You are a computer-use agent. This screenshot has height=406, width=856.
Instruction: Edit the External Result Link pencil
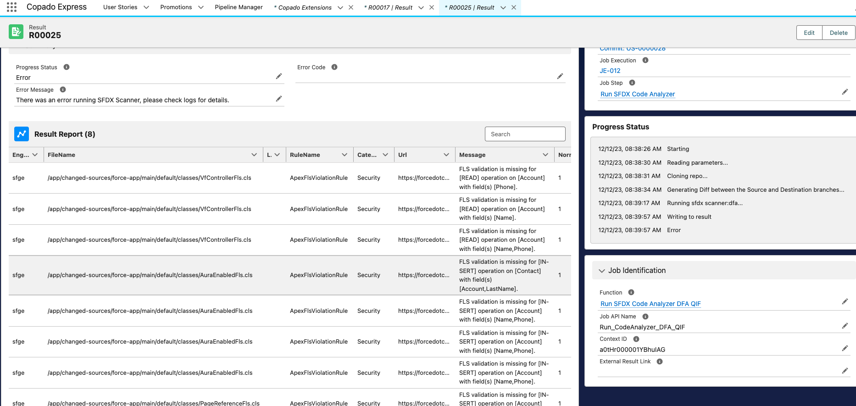pyautogui.click(x=845, y=371)
